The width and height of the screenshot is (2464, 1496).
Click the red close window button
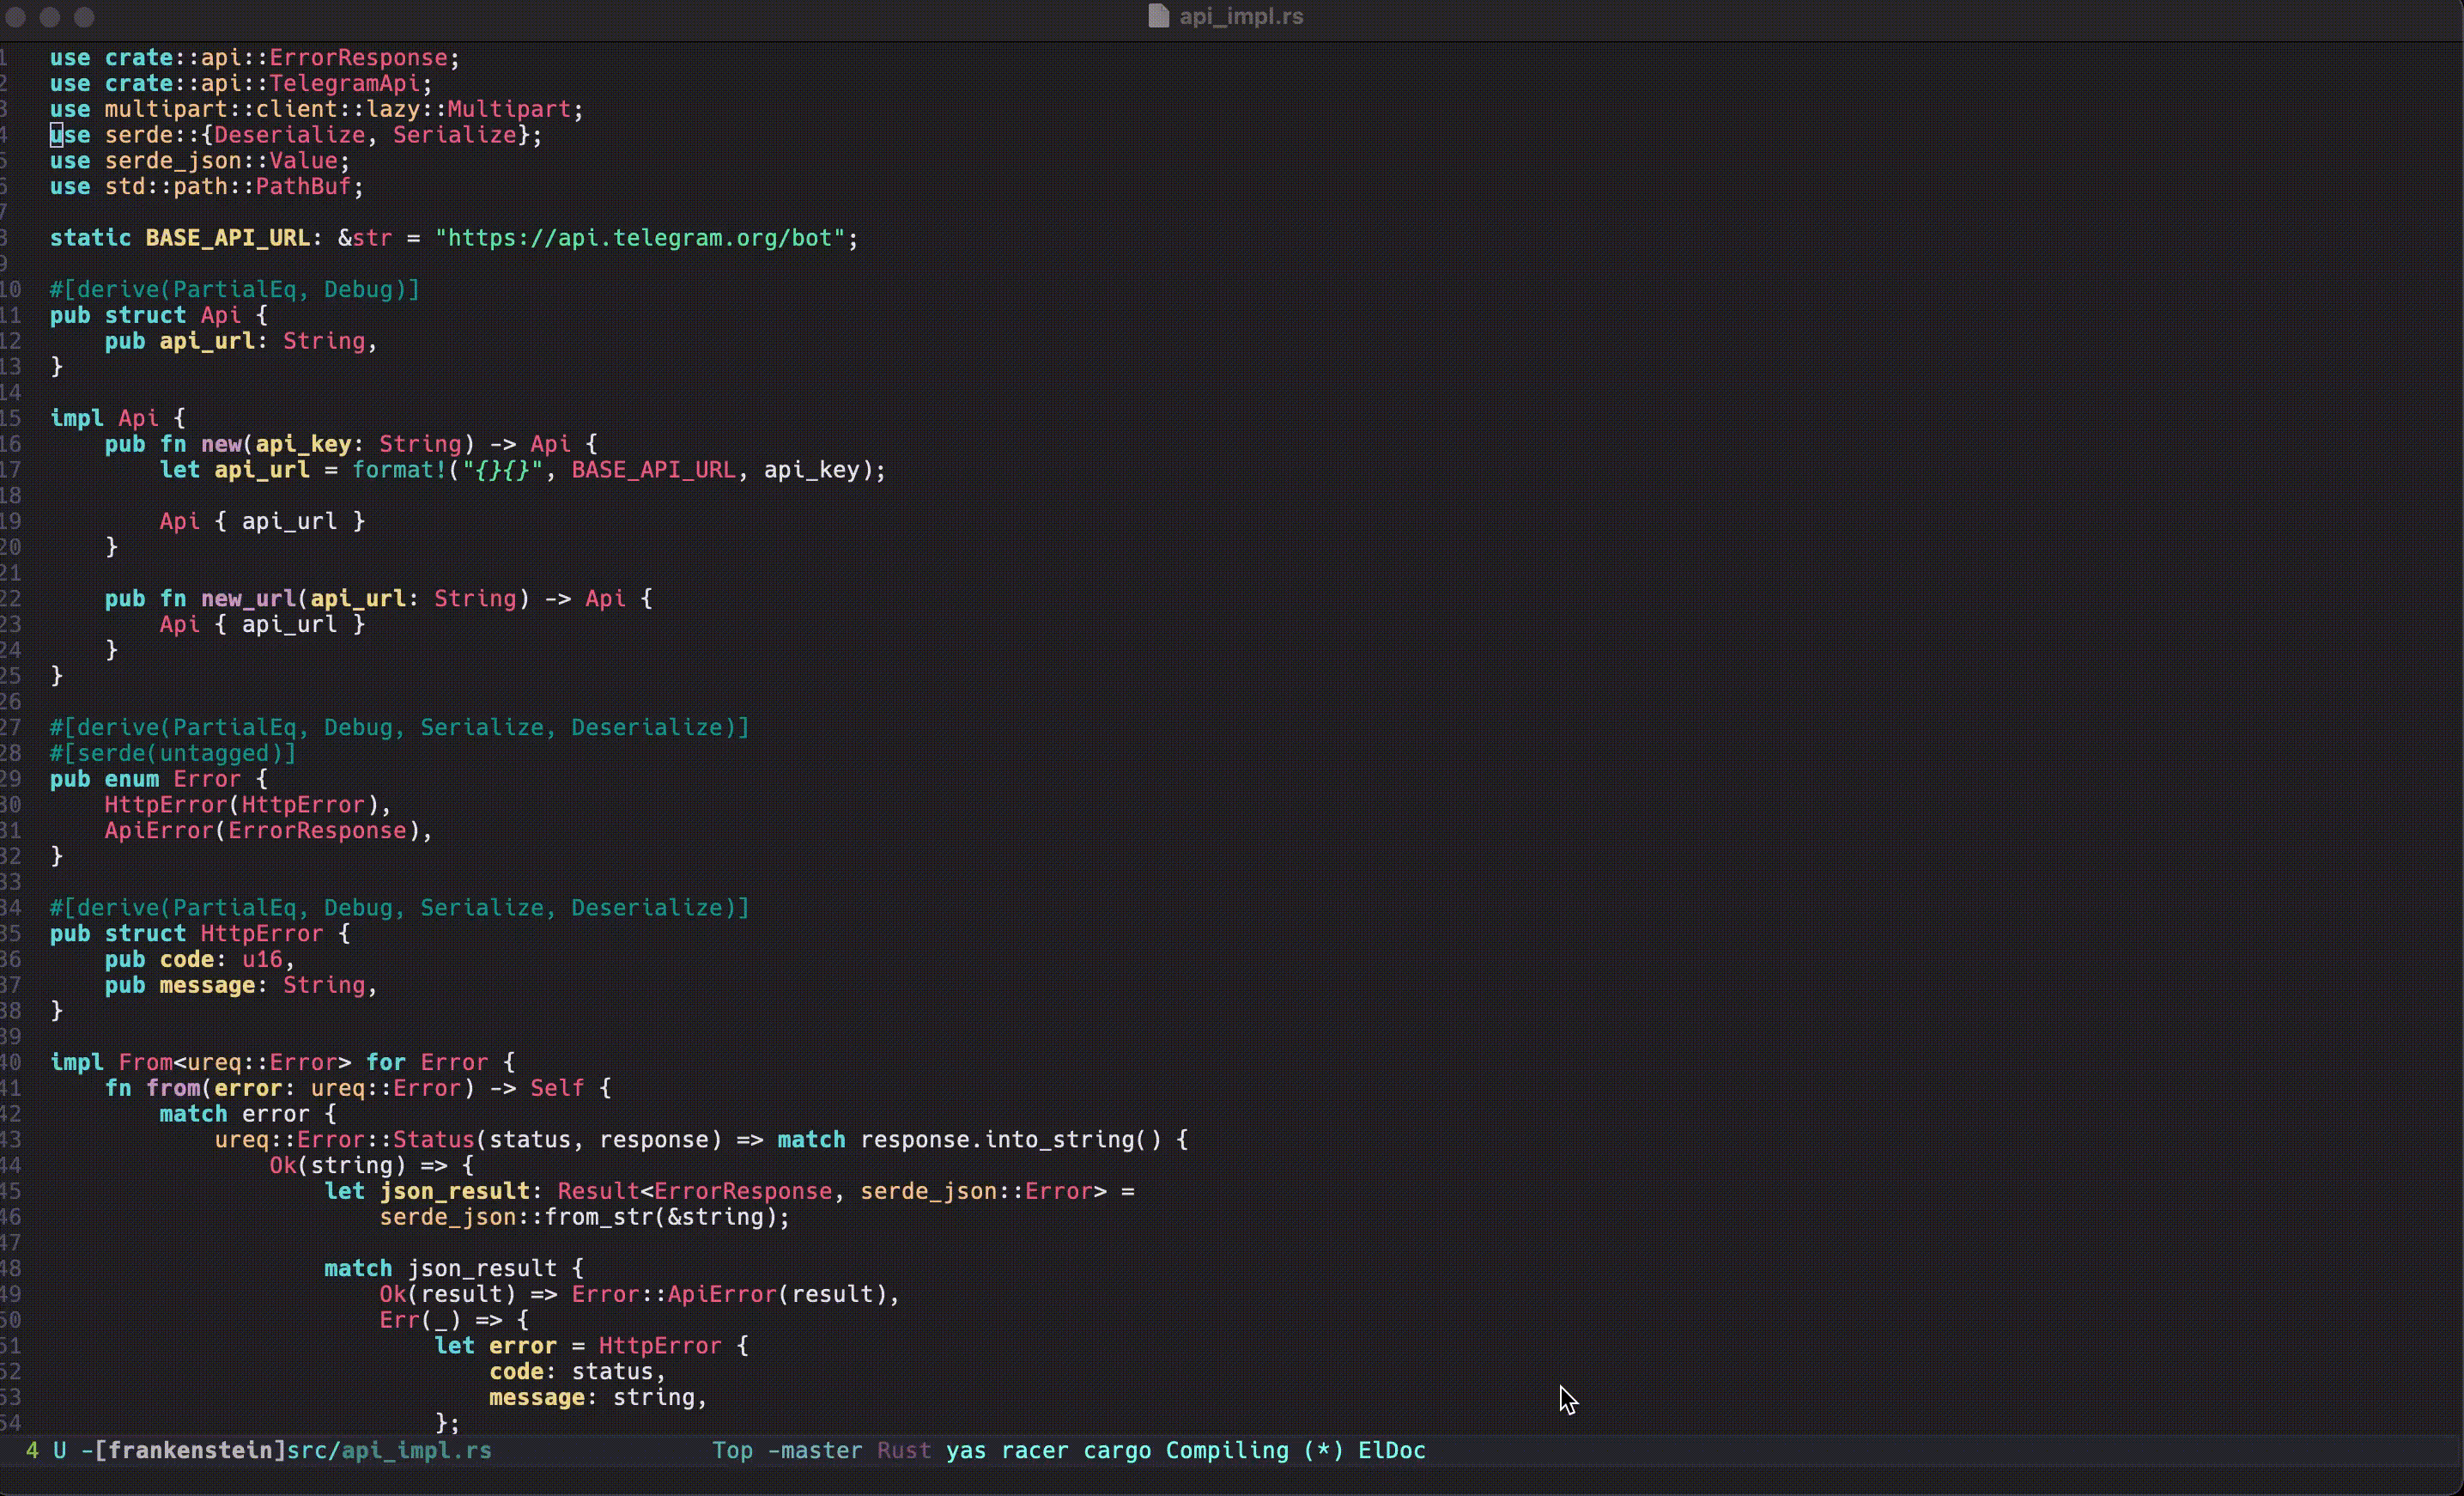click(x=16, y=17)
